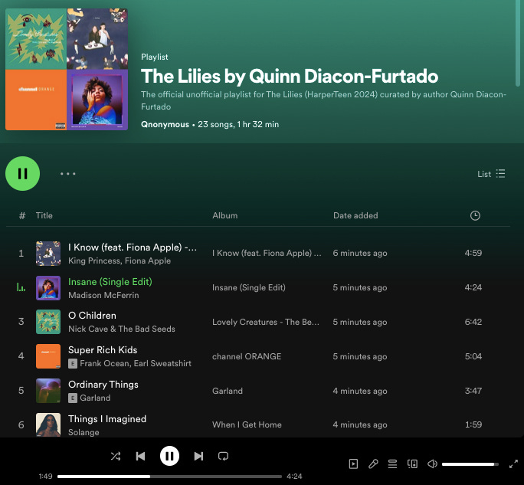Open artist Frank Ocean
524x485 pixels.
pyautogui.click(x=105, y=363)
